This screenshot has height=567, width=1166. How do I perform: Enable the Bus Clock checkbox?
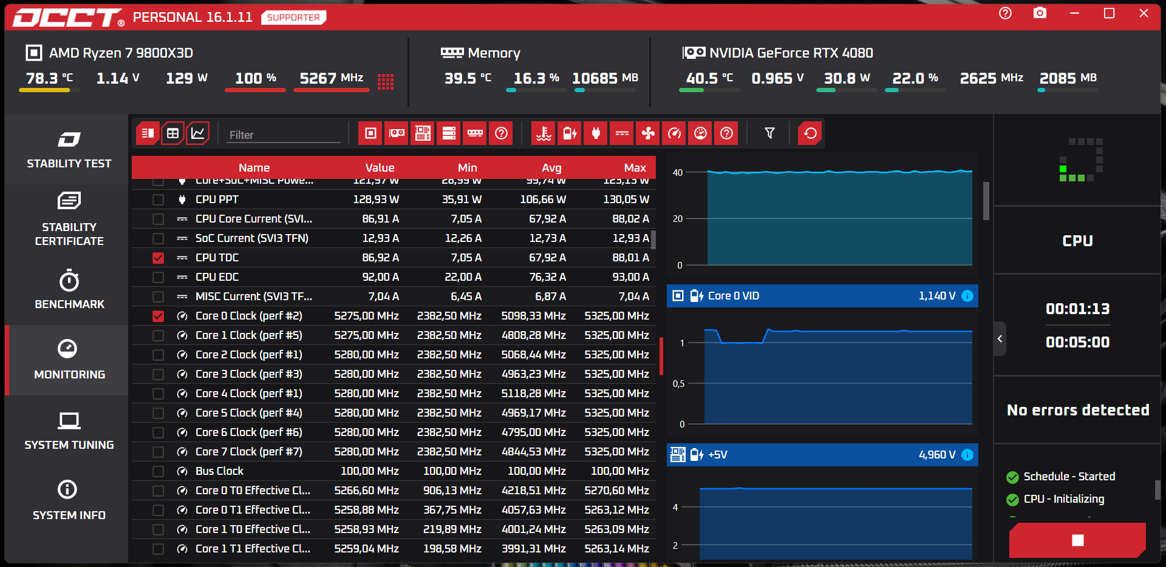pos(158,471)
